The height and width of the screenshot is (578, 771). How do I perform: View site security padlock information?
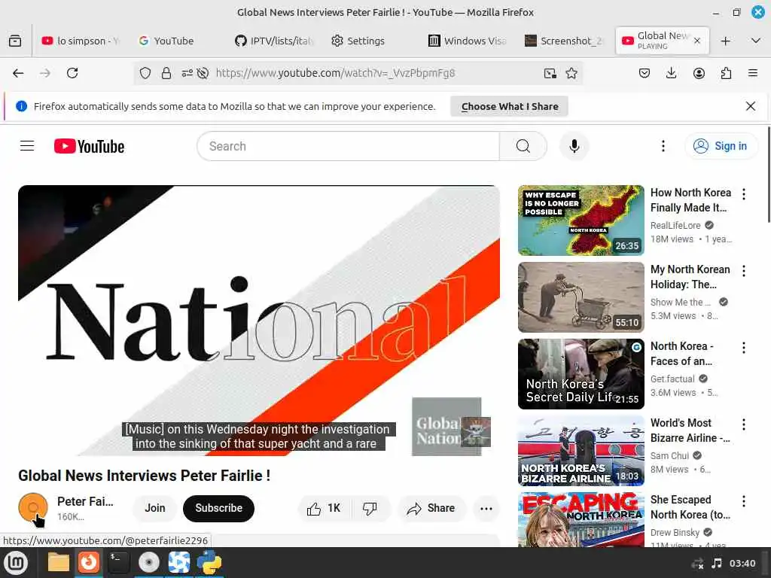tap(166, 73)
